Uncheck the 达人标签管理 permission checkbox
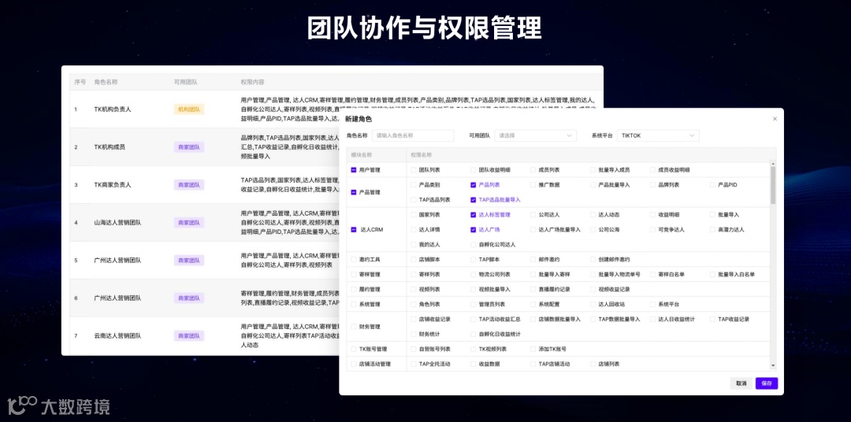Image resolution: width=851 pixels, height=422 pixels. pos(474,215)
